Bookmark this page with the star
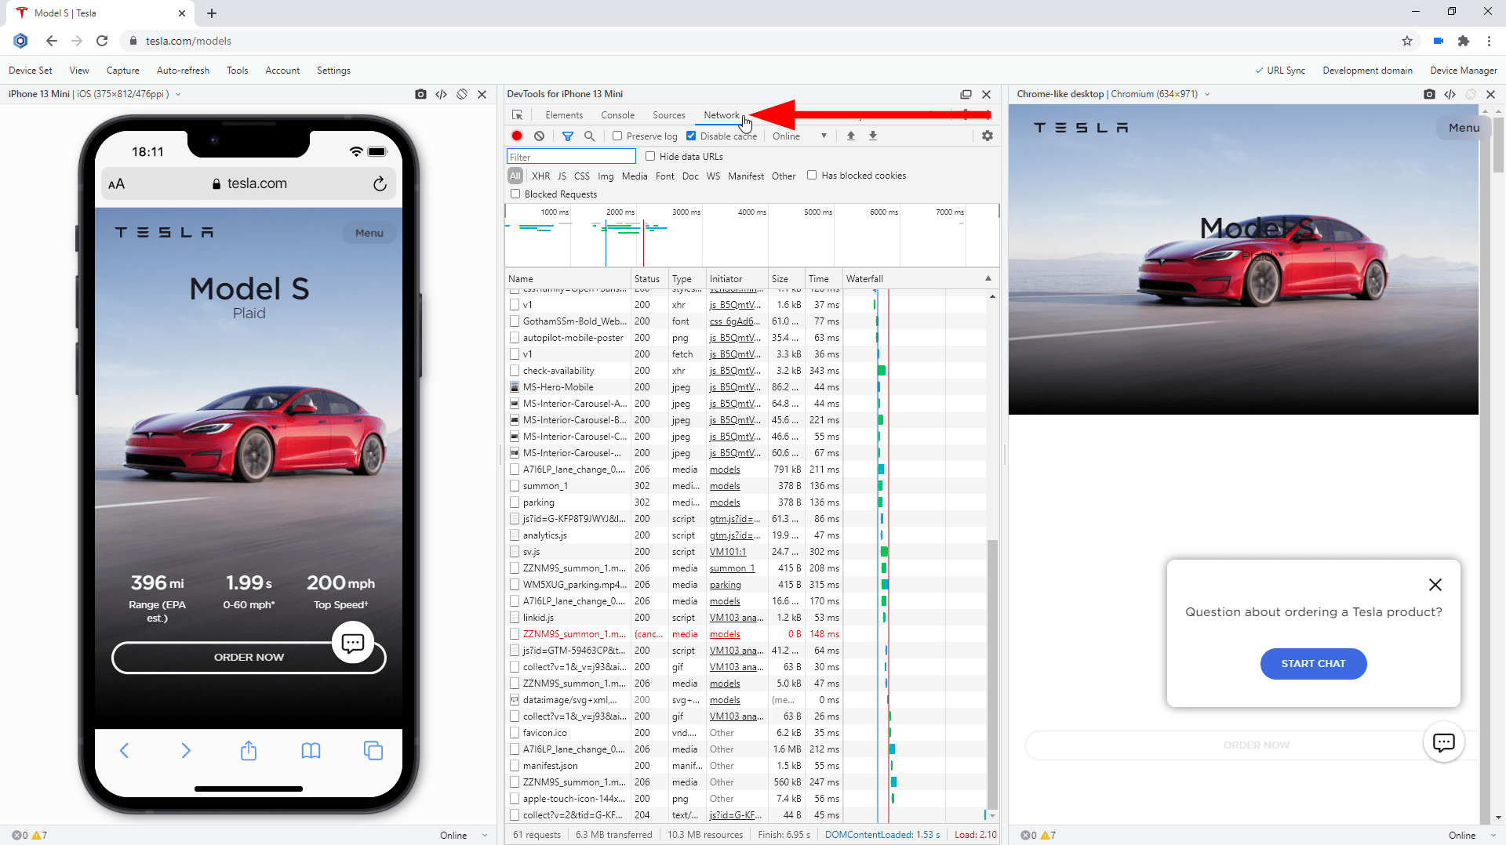Image resolution: width=1506 pixels, height=845 pixels. click(1407, 41)
